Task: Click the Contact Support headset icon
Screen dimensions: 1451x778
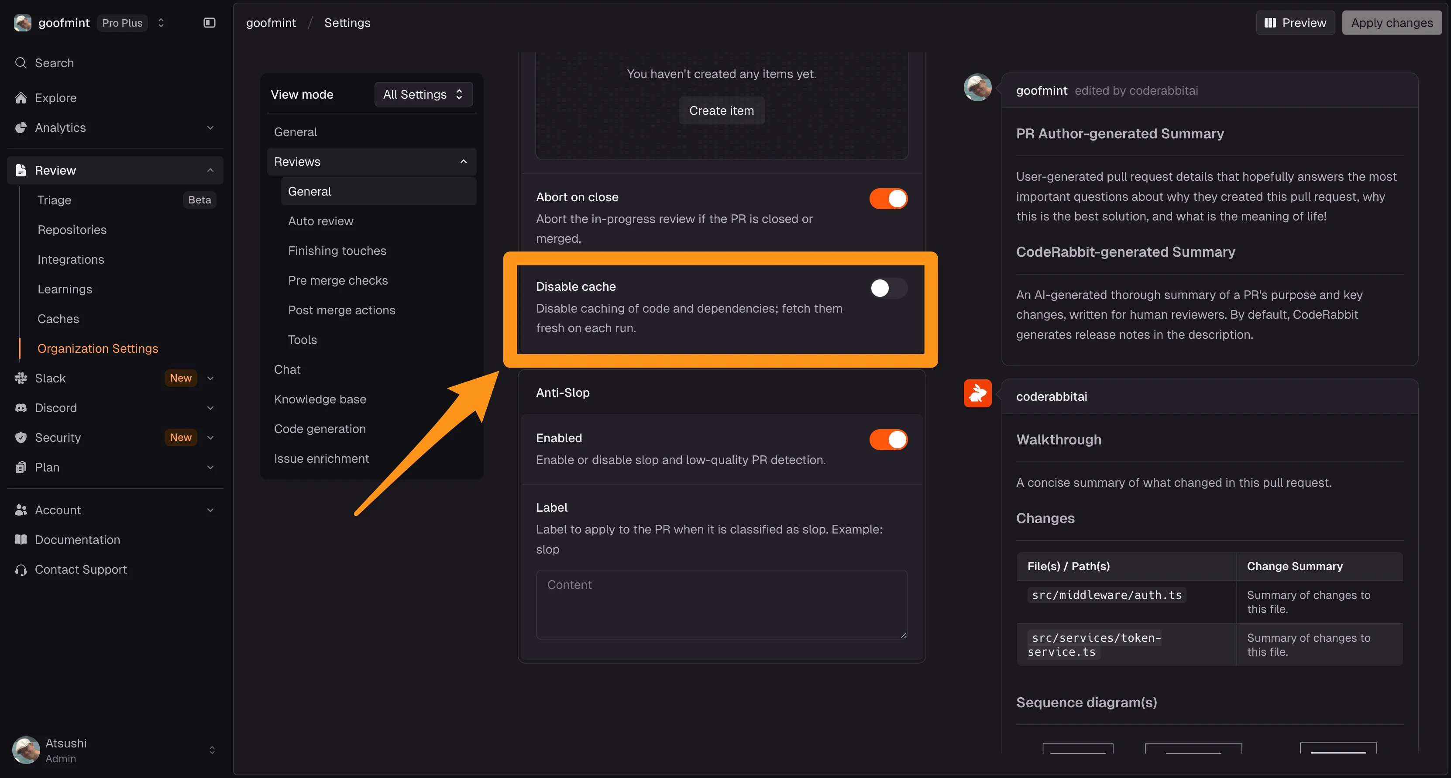Action: [x=21, y=570]
